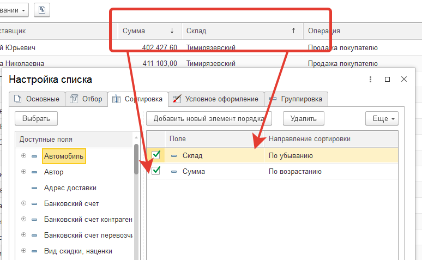The image size is (422, 260).
Task: Click the Операция column header in list
Action: (363, 31)
